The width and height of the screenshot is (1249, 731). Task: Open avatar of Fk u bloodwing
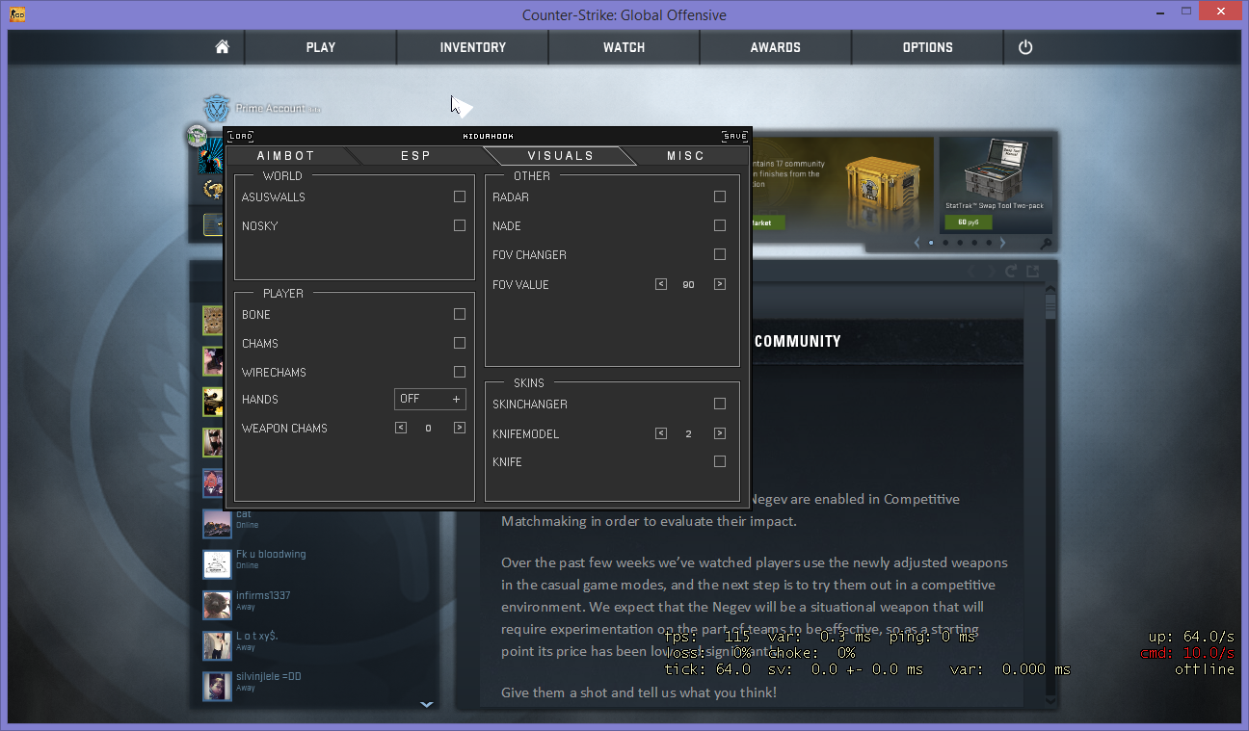click(217, 564)
